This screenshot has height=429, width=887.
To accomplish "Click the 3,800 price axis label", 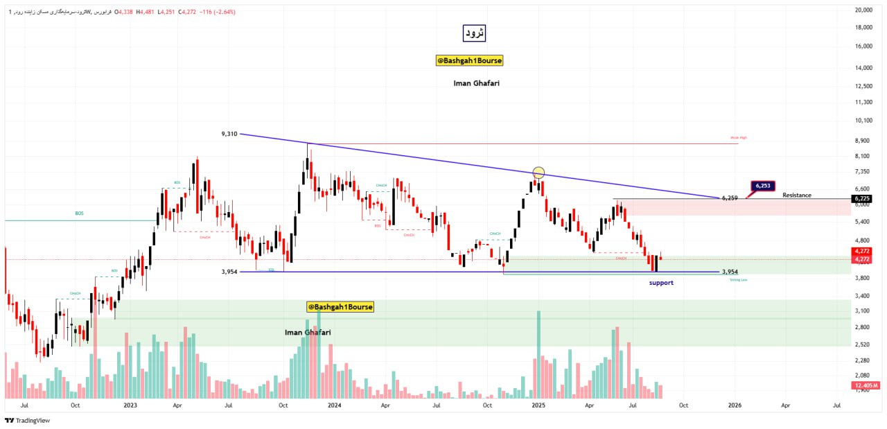I will 862,278.
